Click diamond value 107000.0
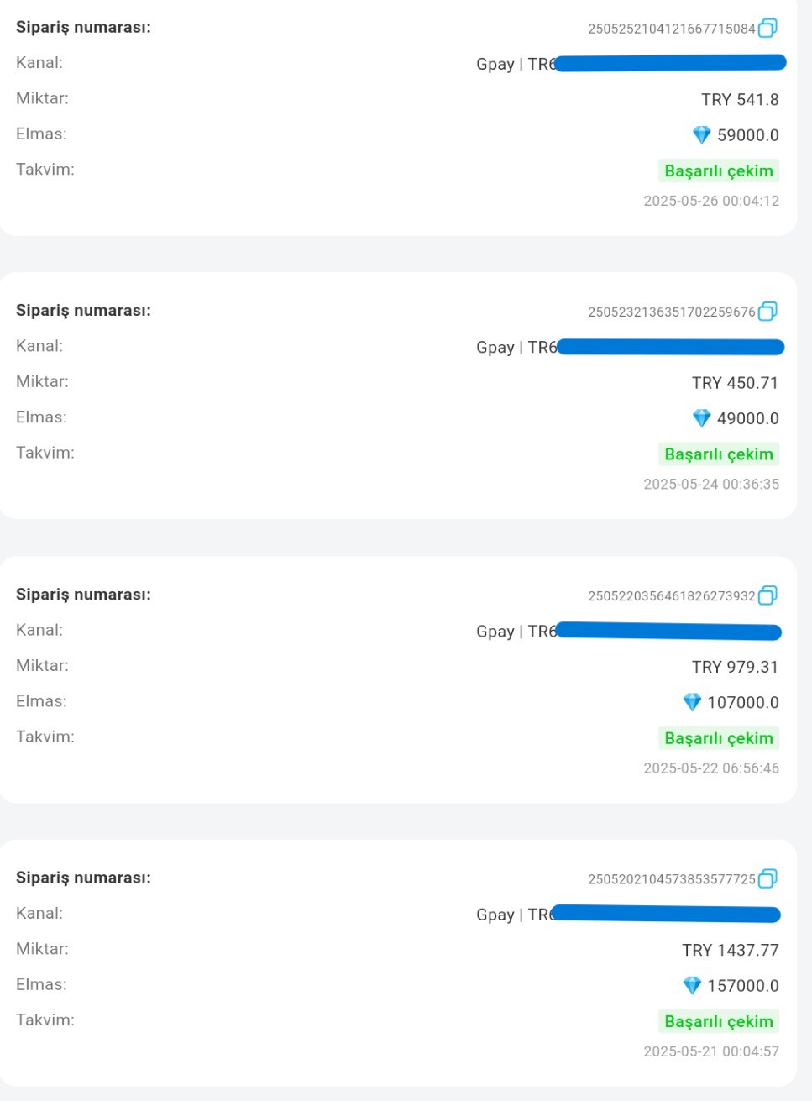Image resolution: width=812 pixels, height=1101 pixels. (743, 702)
